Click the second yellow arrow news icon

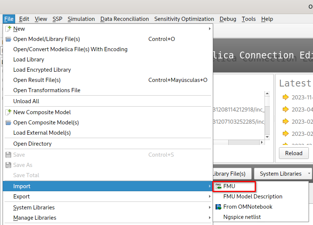(x=285, y=109)
